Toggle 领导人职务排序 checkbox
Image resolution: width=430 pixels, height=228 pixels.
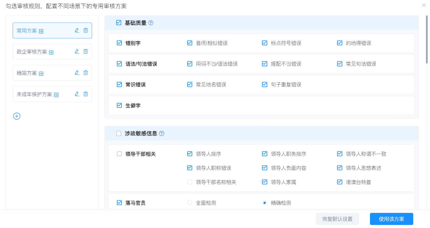pyautogui.click(x=265, y=154)
